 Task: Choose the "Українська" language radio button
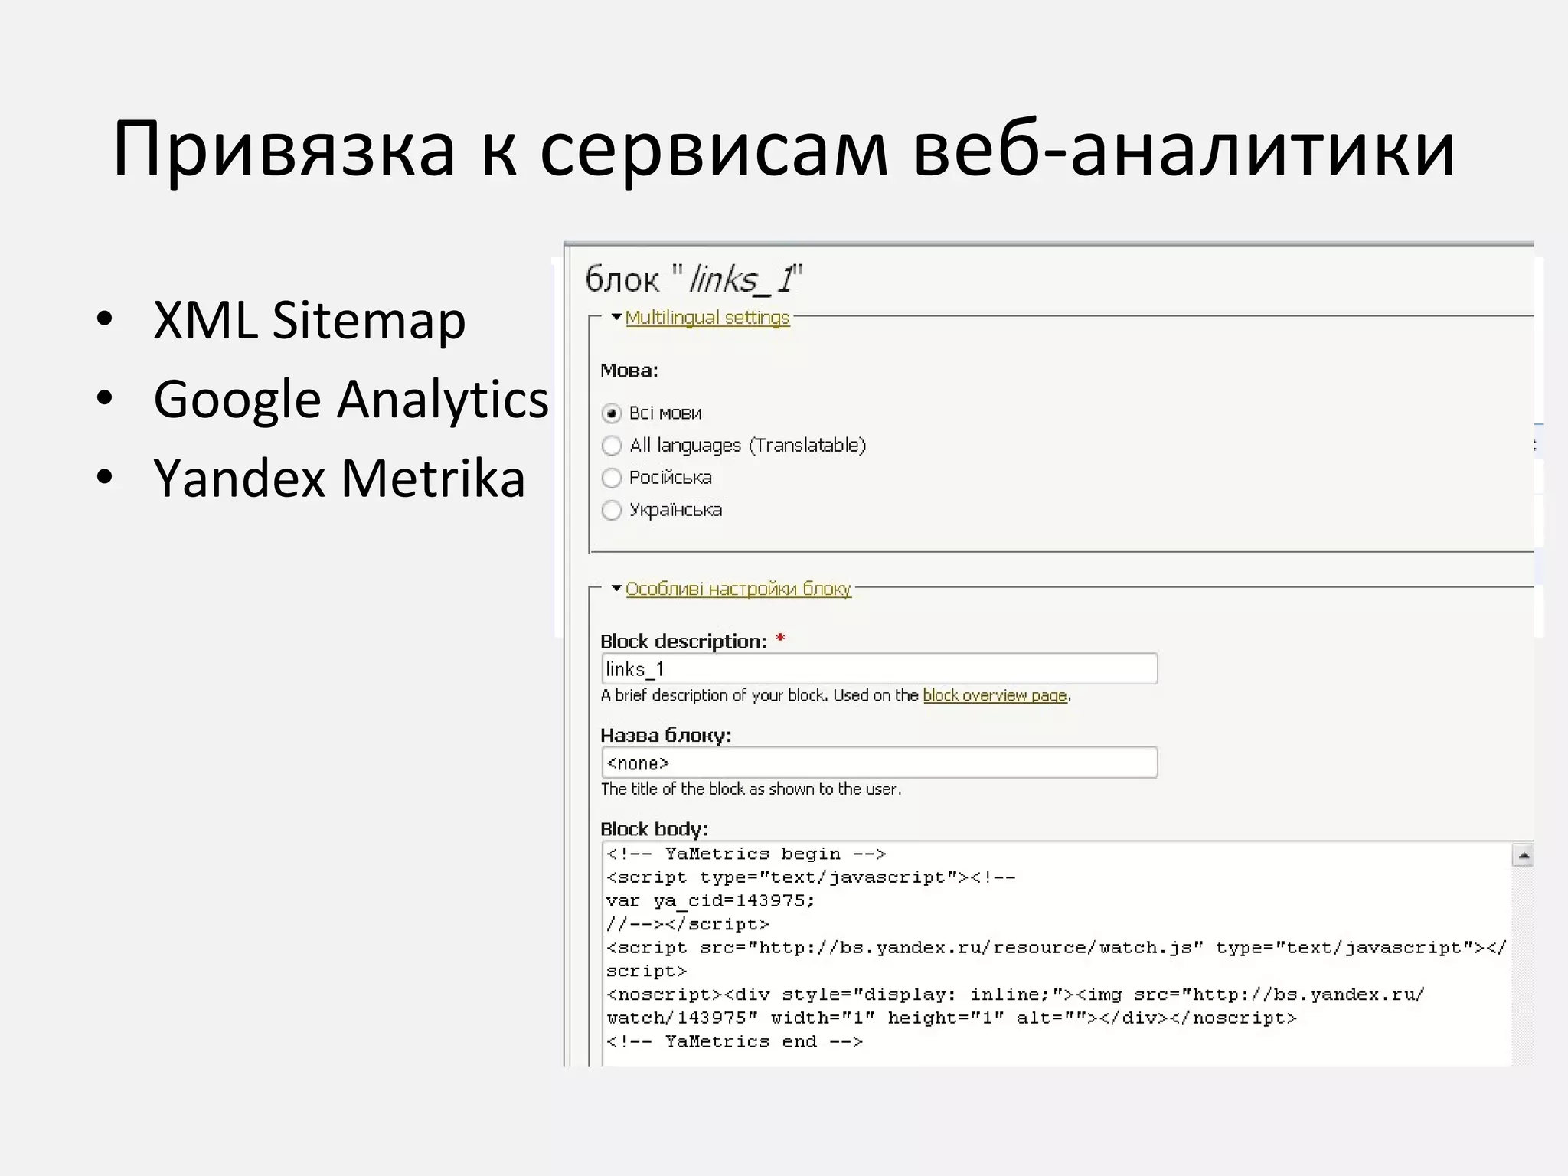[x=611, y=510]
